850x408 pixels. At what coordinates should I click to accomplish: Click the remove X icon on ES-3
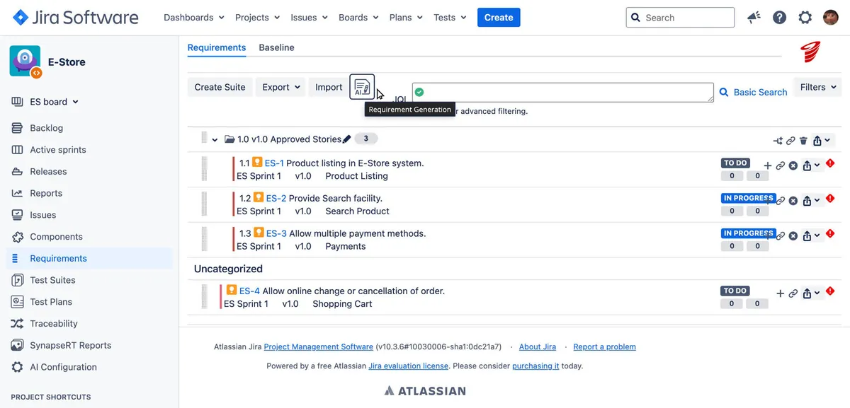coord(793,236)
